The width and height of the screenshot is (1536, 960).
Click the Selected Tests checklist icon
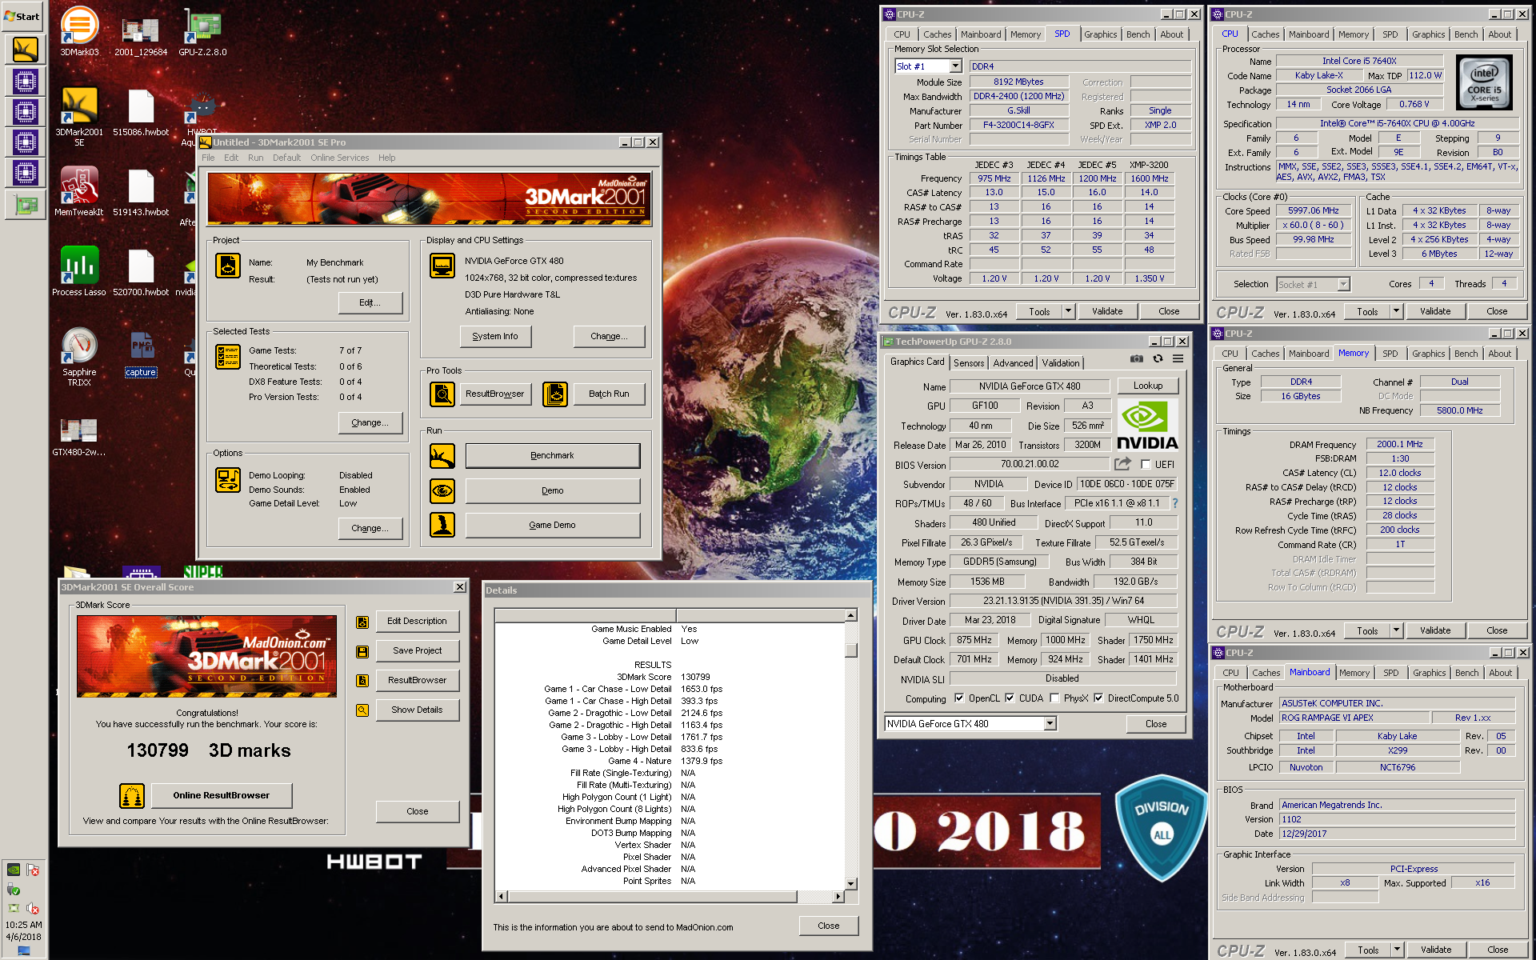[228, 357]
